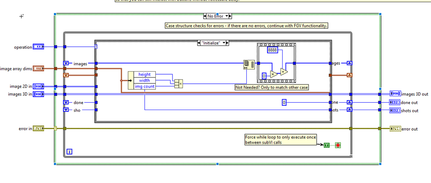
Task: Click the "shots out" label
Action: [x=410, y=110]
